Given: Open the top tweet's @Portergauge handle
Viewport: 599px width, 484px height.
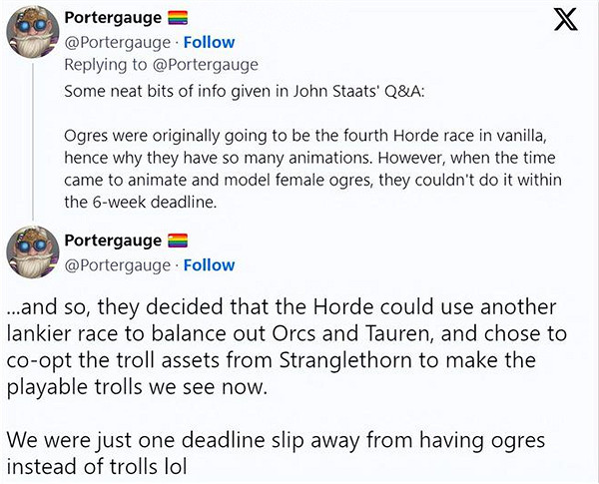Looking at the screenshot, I should (115, 42).
